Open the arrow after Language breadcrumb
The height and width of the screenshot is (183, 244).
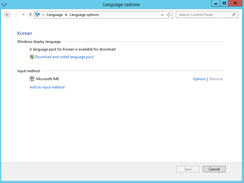point(66,15)
